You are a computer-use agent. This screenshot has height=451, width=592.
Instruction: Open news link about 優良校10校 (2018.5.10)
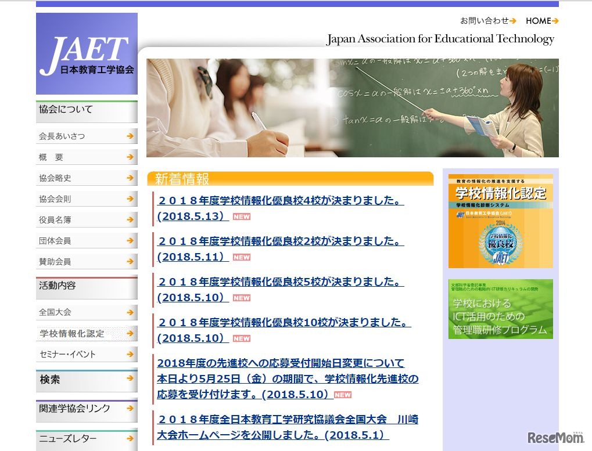[284, 330]
